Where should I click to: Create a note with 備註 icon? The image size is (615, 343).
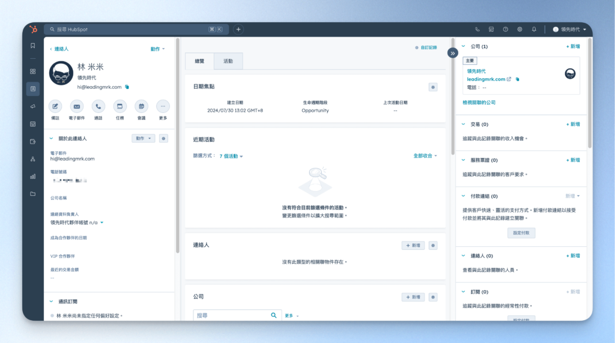coord(55,106)
